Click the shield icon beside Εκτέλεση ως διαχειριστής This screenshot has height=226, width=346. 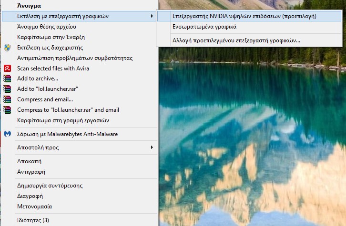coord(7,48)
